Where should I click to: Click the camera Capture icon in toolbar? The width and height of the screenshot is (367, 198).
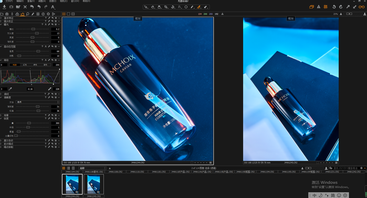tap(11, 7)
